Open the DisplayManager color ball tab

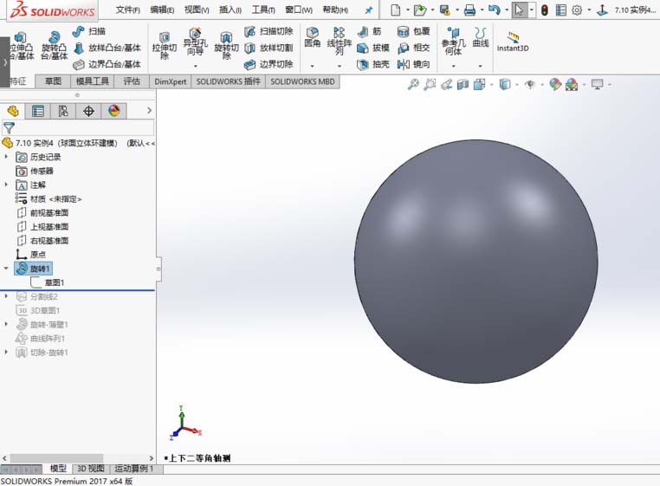point(113,111)
